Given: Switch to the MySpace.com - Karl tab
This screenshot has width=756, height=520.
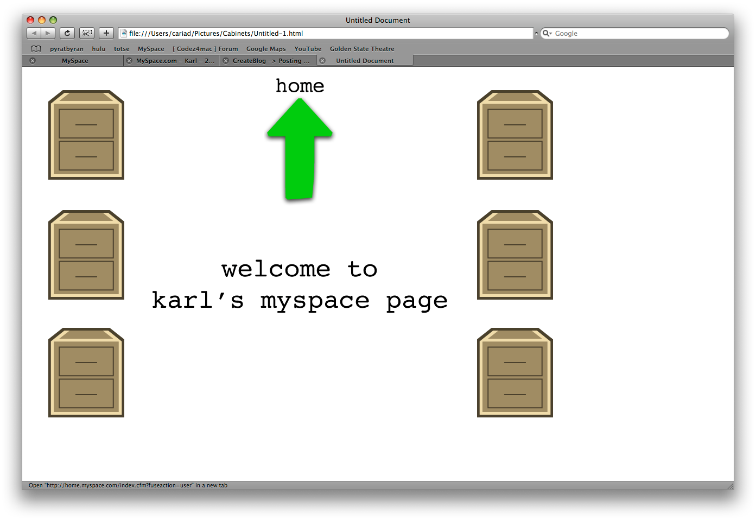Looking at the screenshot, I should 175,61.
